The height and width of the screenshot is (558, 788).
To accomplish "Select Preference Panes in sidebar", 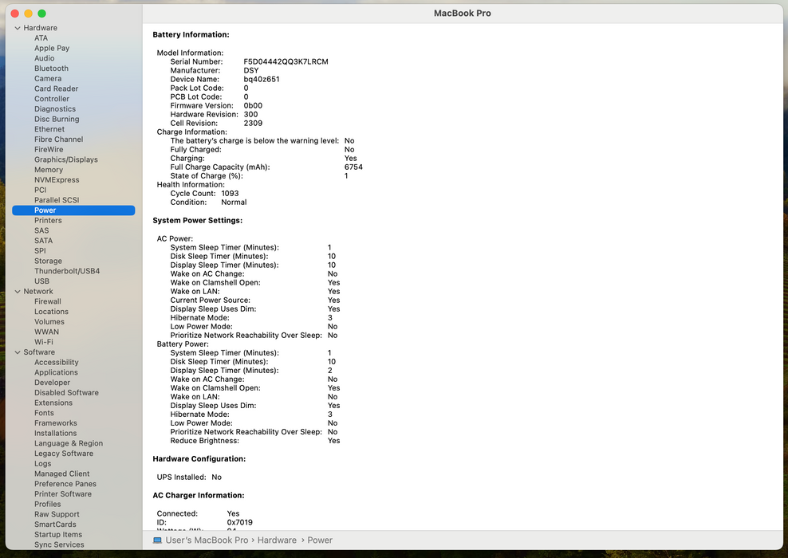I will tap(65, 484).
